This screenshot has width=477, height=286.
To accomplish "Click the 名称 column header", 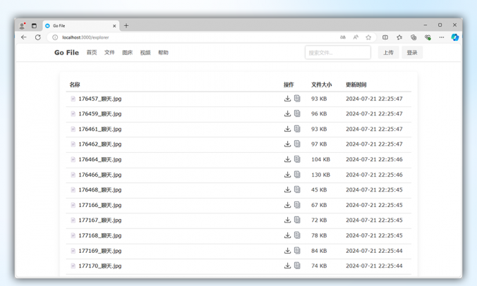I will [x=75, y=85].
